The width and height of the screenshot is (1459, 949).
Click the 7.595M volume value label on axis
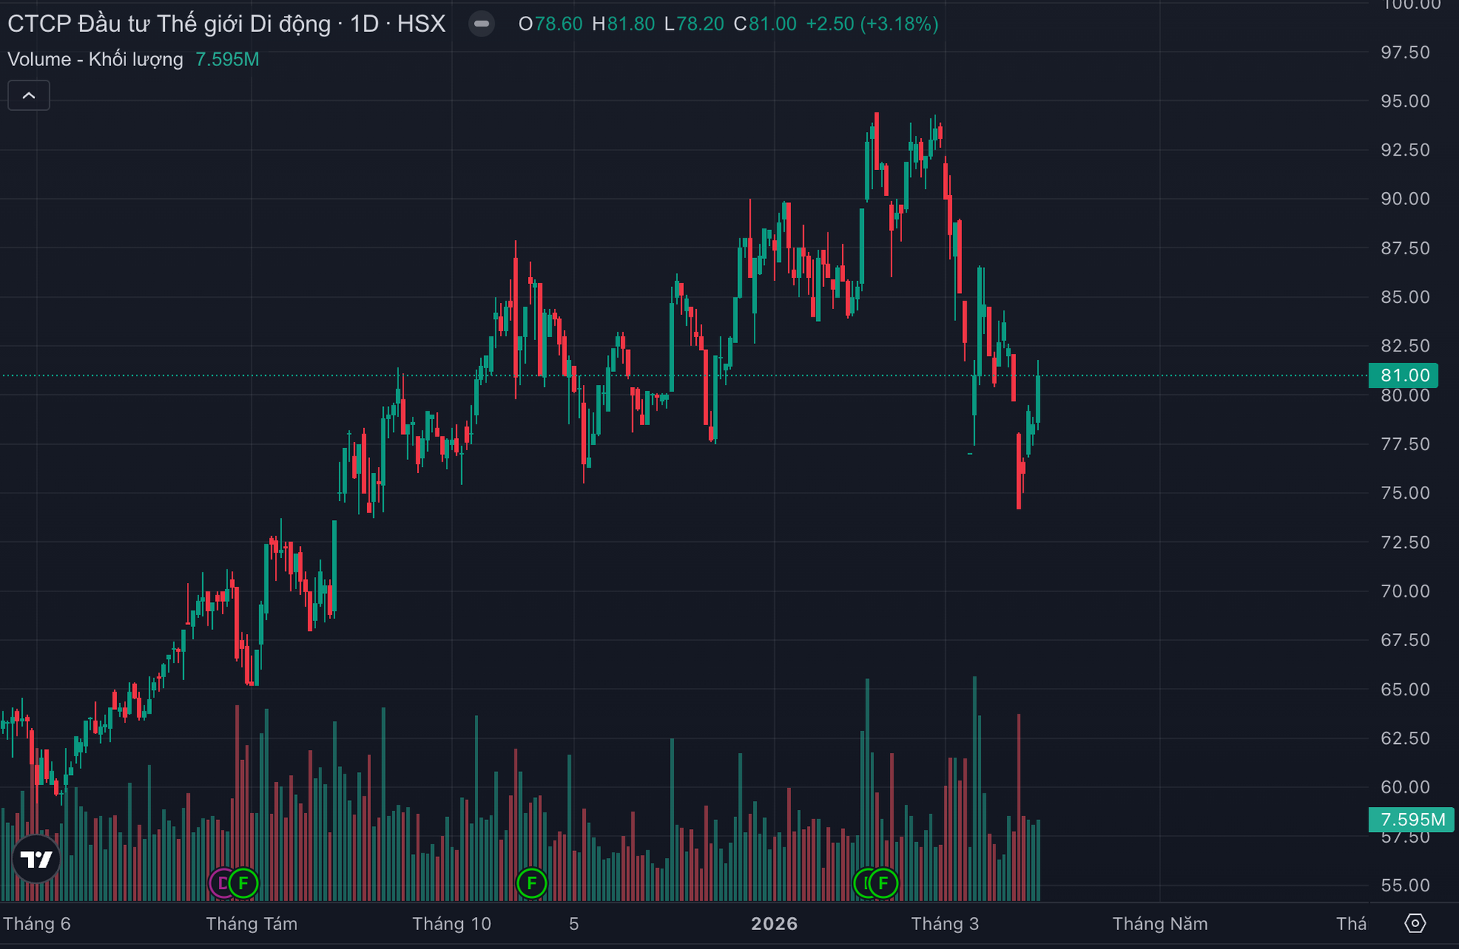click(x=1412, y=819)
